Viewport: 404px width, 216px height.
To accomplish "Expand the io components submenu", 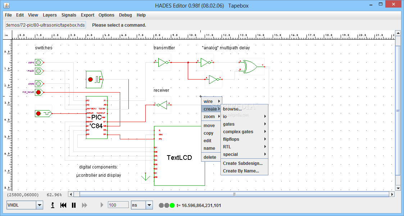I will pos(244,117).
